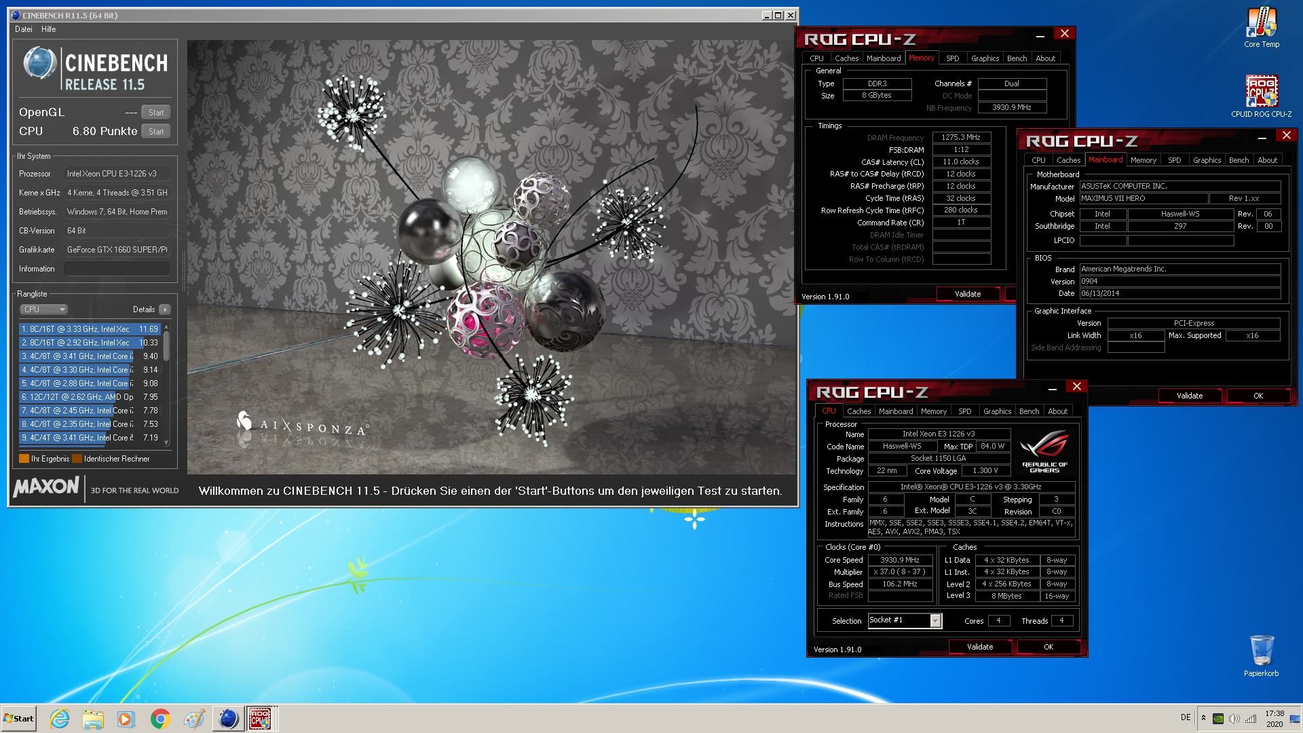
Task: Open About tab in Mainboard CPU-Z window
Action: pyautogui.click(x=1267, y=160)
